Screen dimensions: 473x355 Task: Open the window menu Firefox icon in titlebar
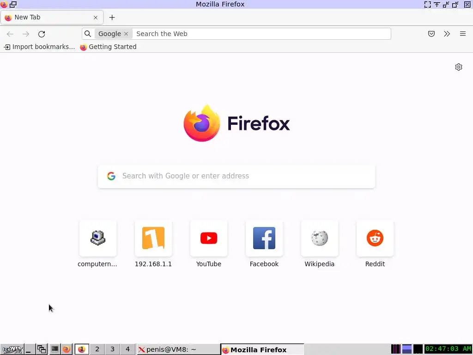tap(4, 4)
